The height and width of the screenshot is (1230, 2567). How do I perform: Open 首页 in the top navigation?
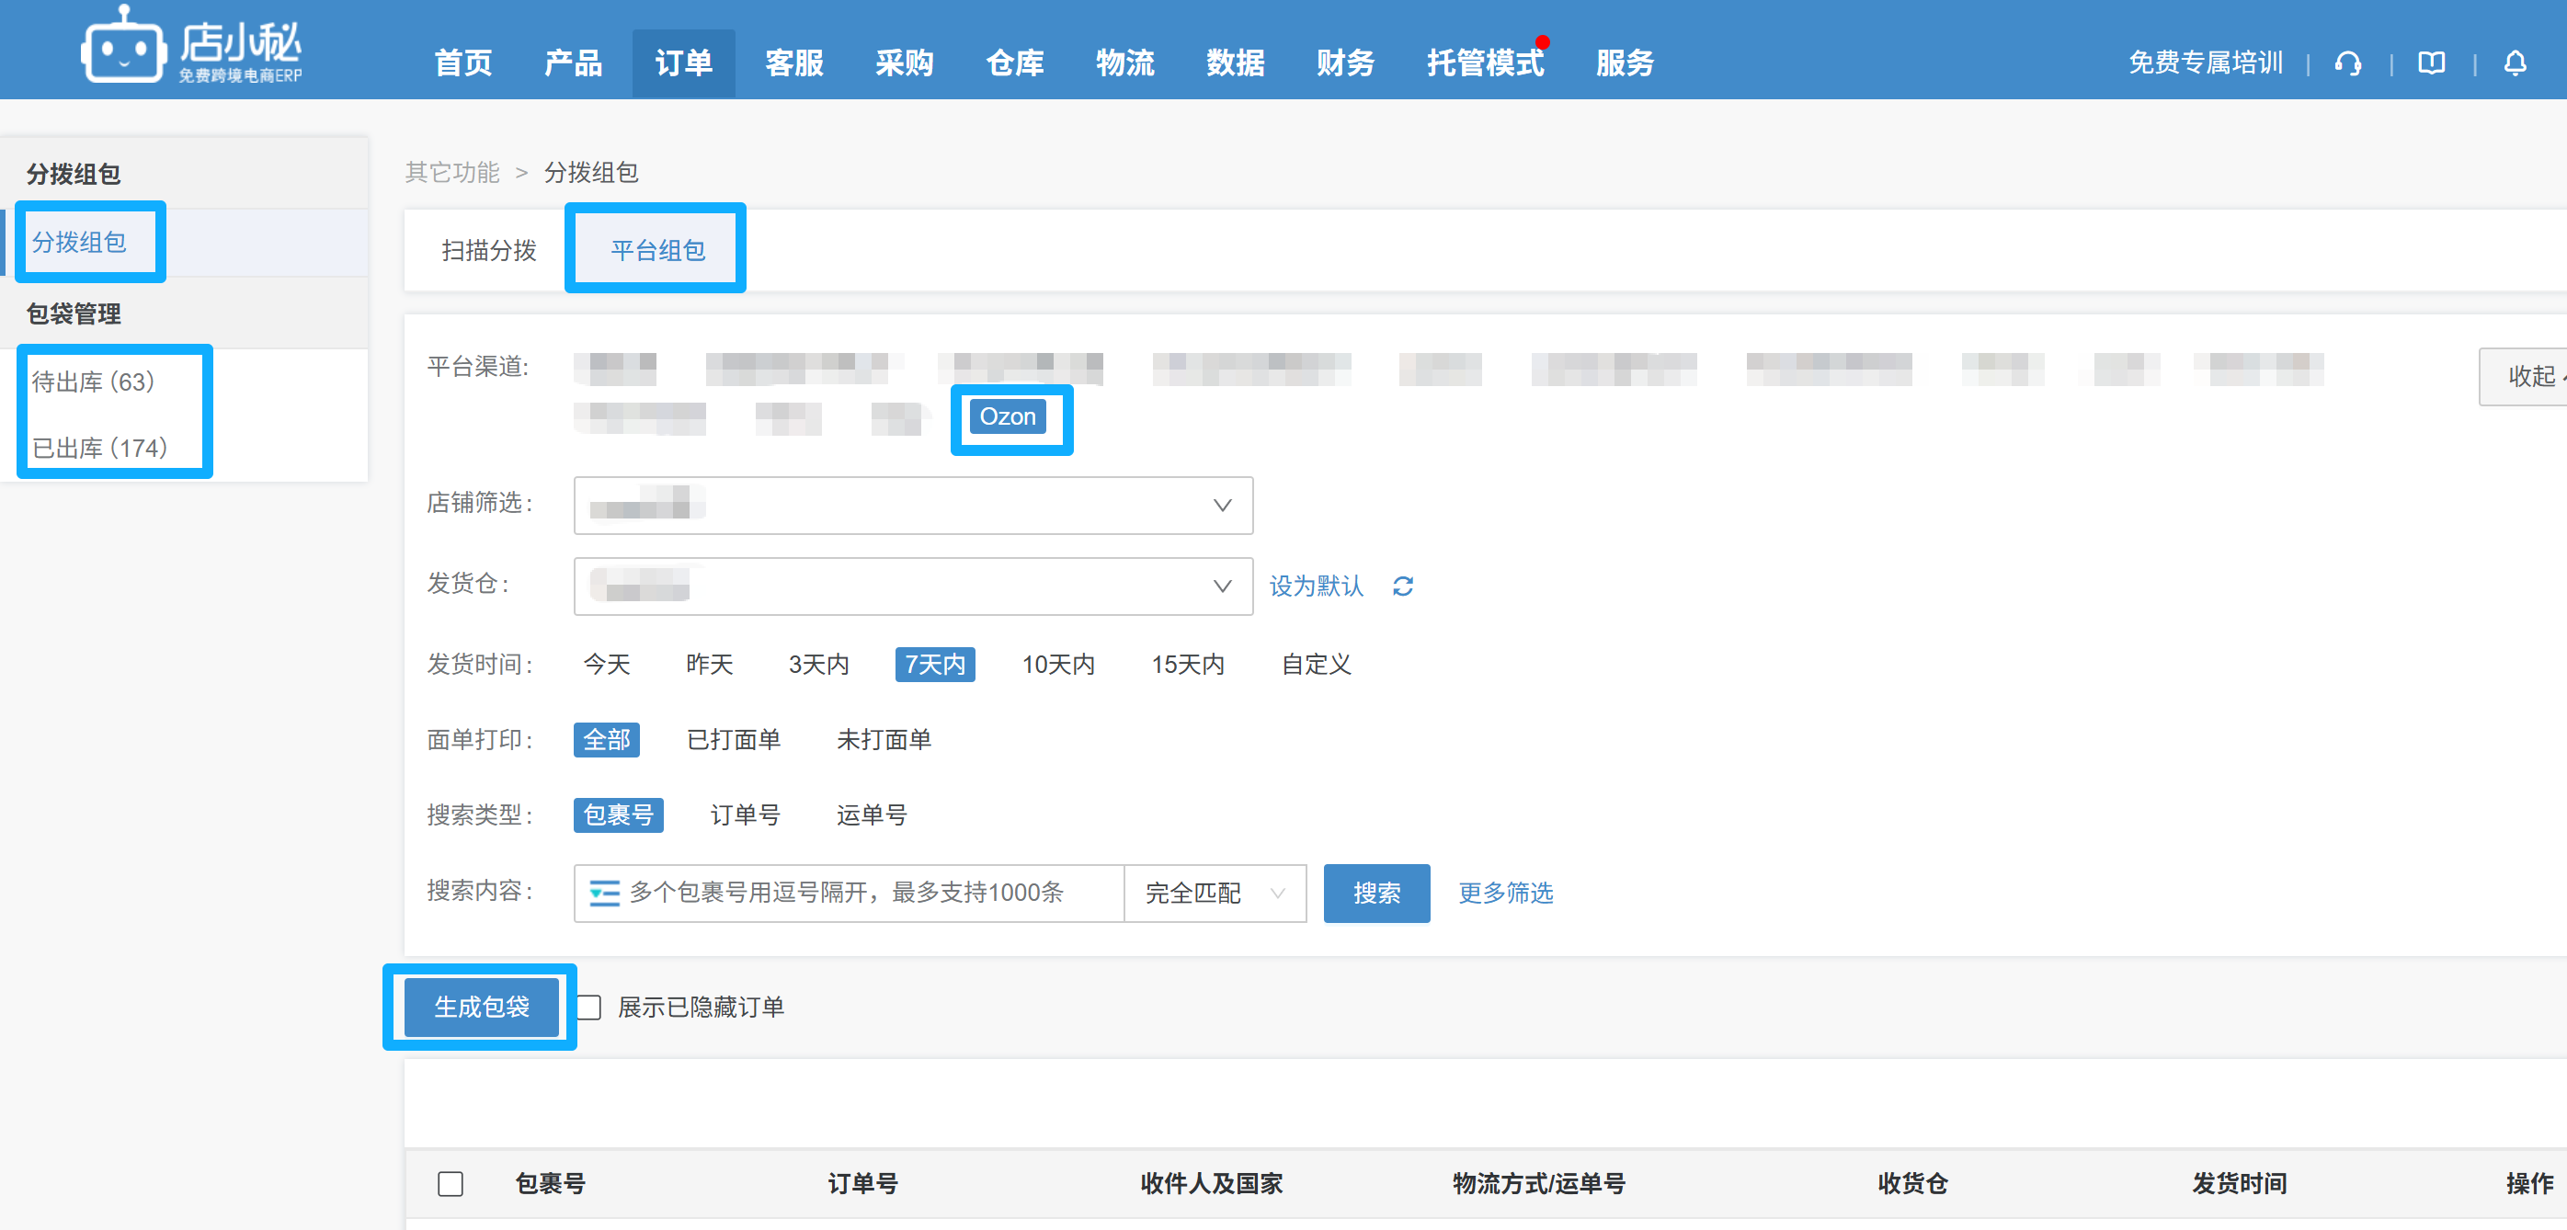pos(463,63)
